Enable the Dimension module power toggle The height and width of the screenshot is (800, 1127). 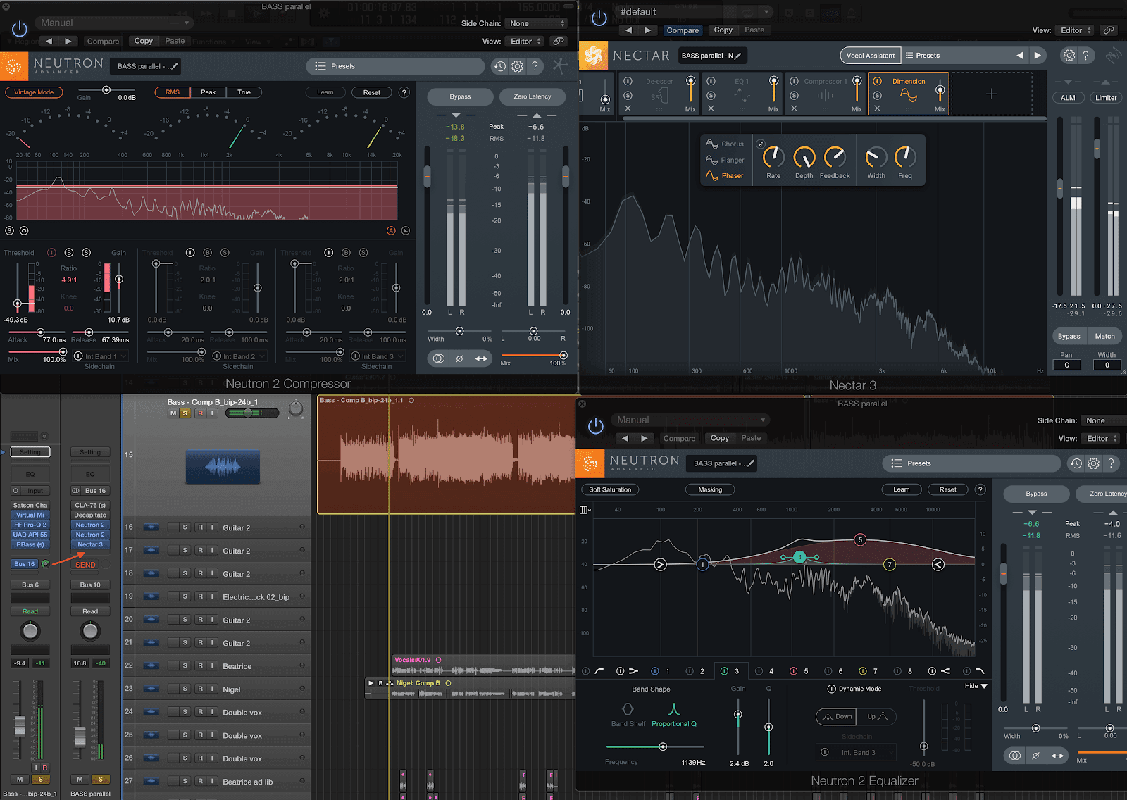(877, 81)
